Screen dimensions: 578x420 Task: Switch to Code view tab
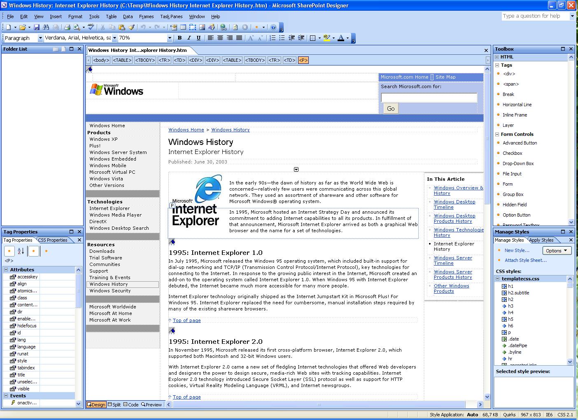click(131, 405)
